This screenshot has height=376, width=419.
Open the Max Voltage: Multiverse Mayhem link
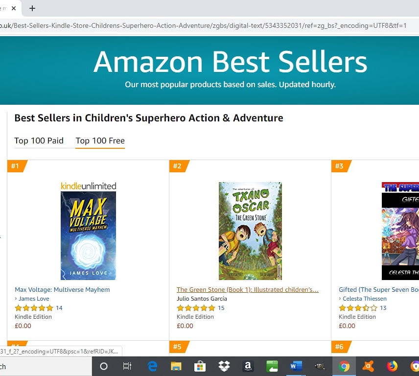62,289
